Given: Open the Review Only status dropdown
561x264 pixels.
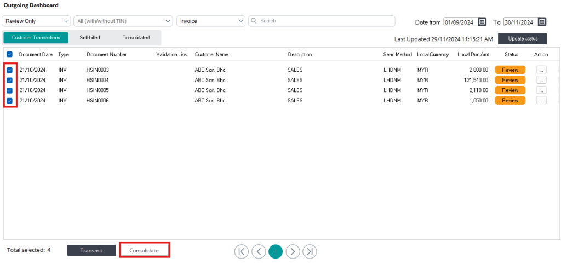Looking at the screenshot, I should 36,21.
